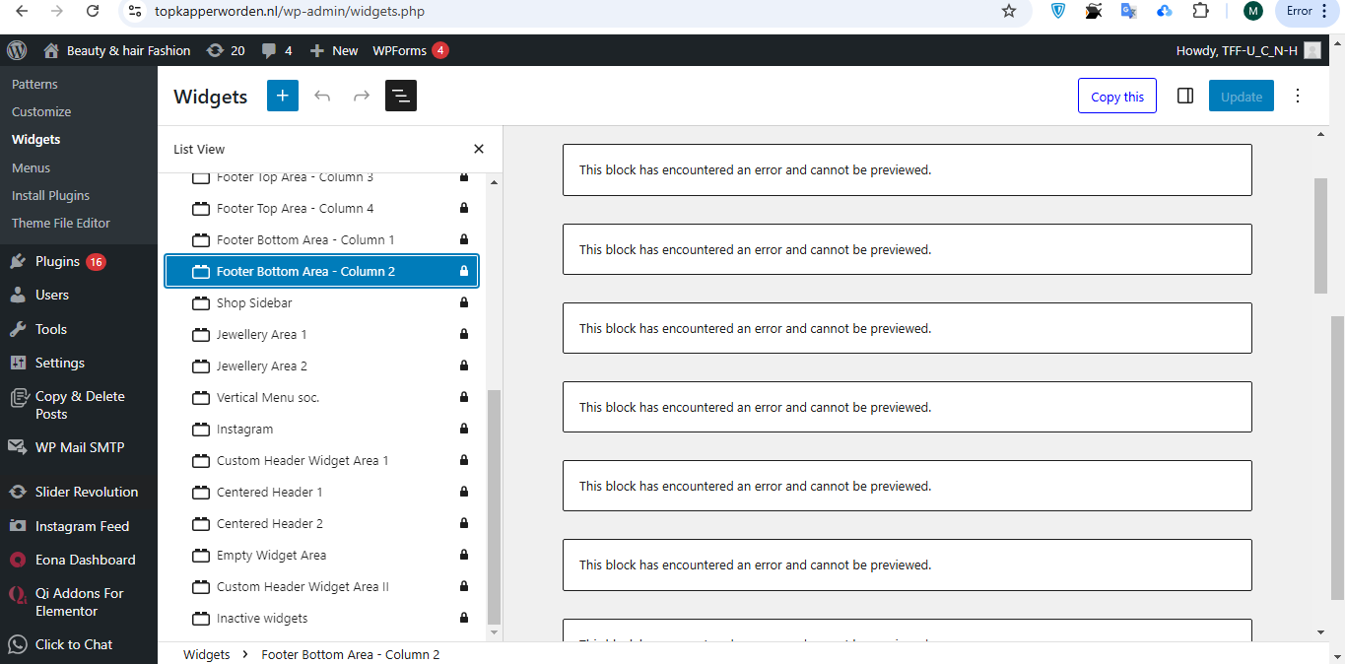
Task: Open Slider Revolution menu
Action: click(79, 492)
